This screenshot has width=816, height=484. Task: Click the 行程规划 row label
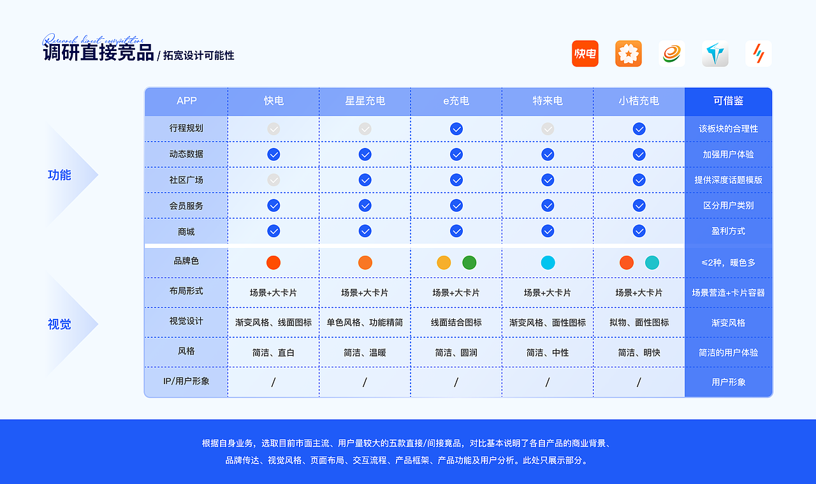(x=187, y=128)
